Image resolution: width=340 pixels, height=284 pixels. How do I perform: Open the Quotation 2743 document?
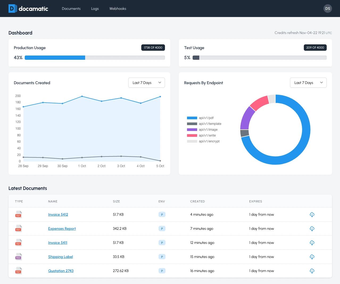tap(61, 271)
